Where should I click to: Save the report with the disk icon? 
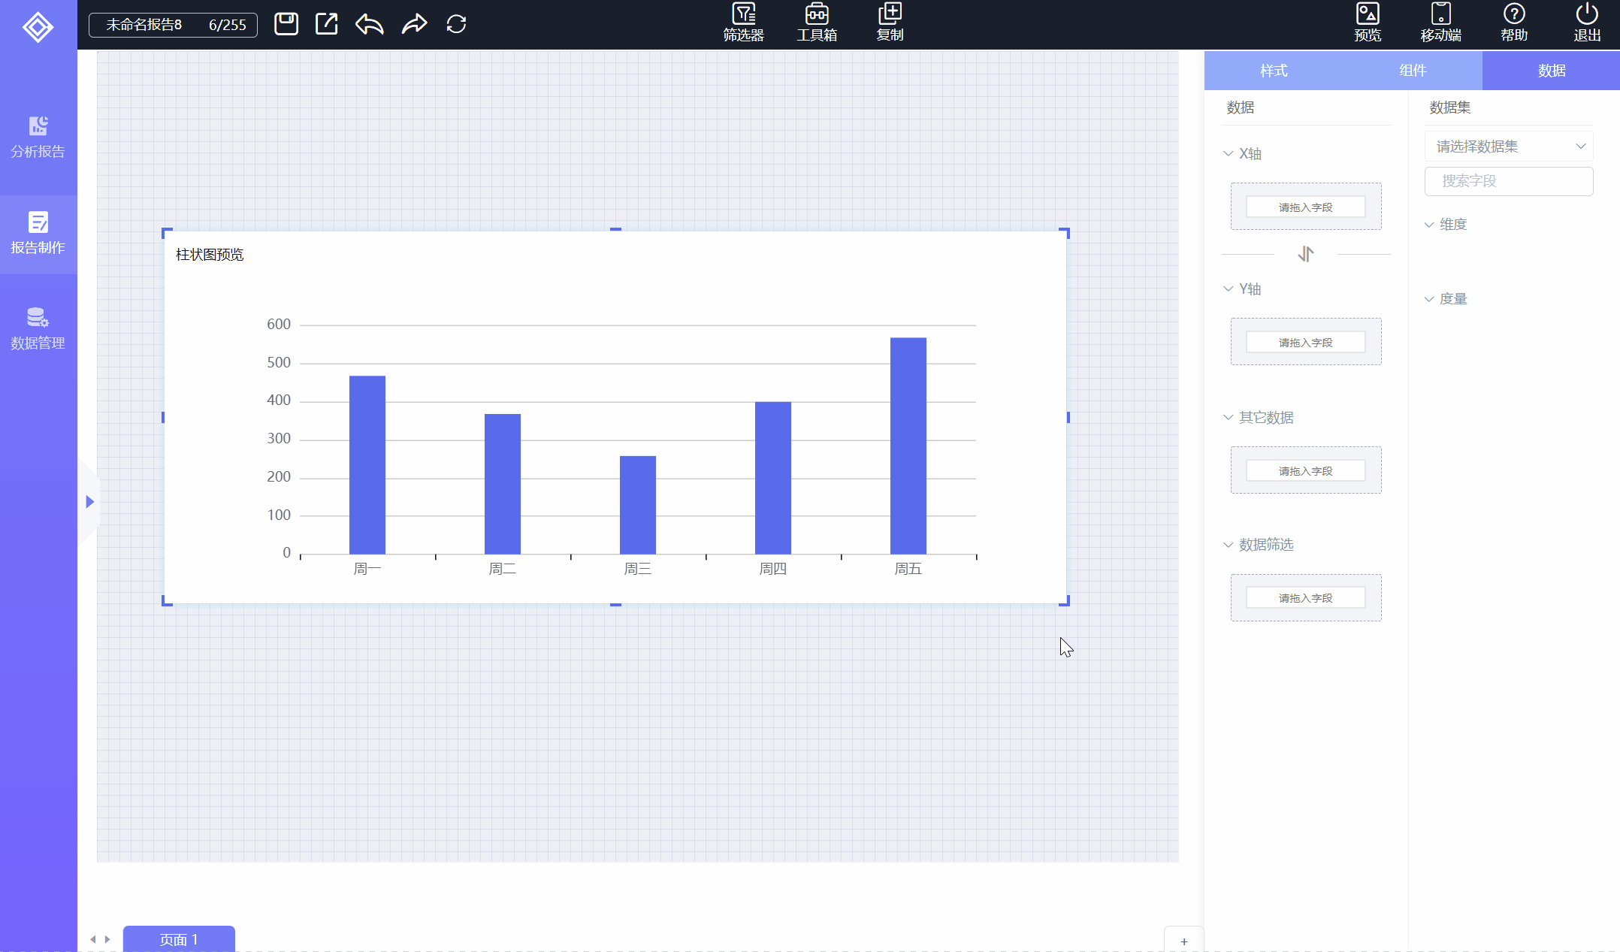pyautogui.click(x=286, y=24)
